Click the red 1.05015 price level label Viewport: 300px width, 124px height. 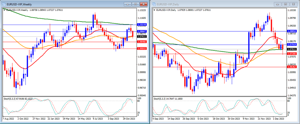[x=142, y=49]
